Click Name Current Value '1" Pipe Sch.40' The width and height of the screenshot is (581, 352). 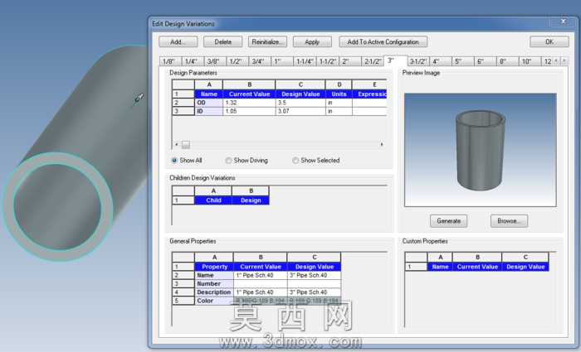260,276
